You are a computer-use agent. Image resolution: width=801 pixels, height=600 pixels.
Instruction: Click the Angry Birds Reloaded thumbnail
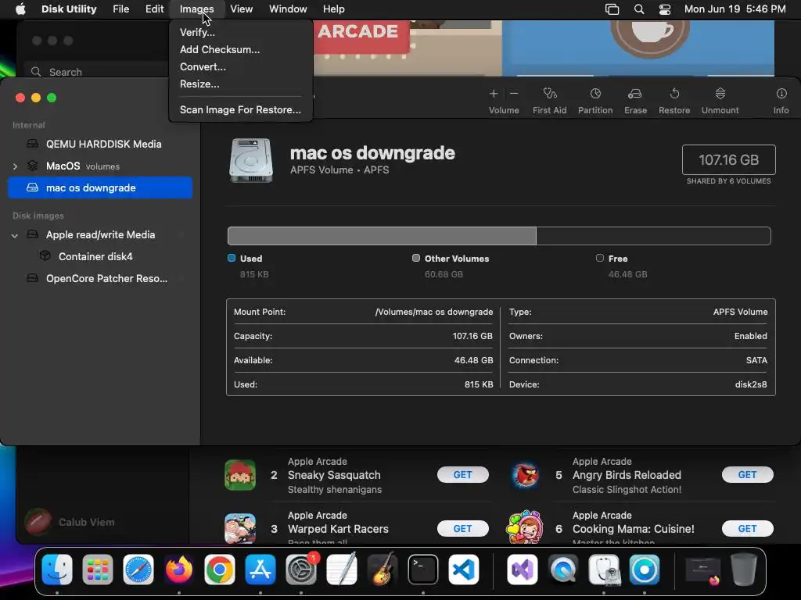click(525, 475)
